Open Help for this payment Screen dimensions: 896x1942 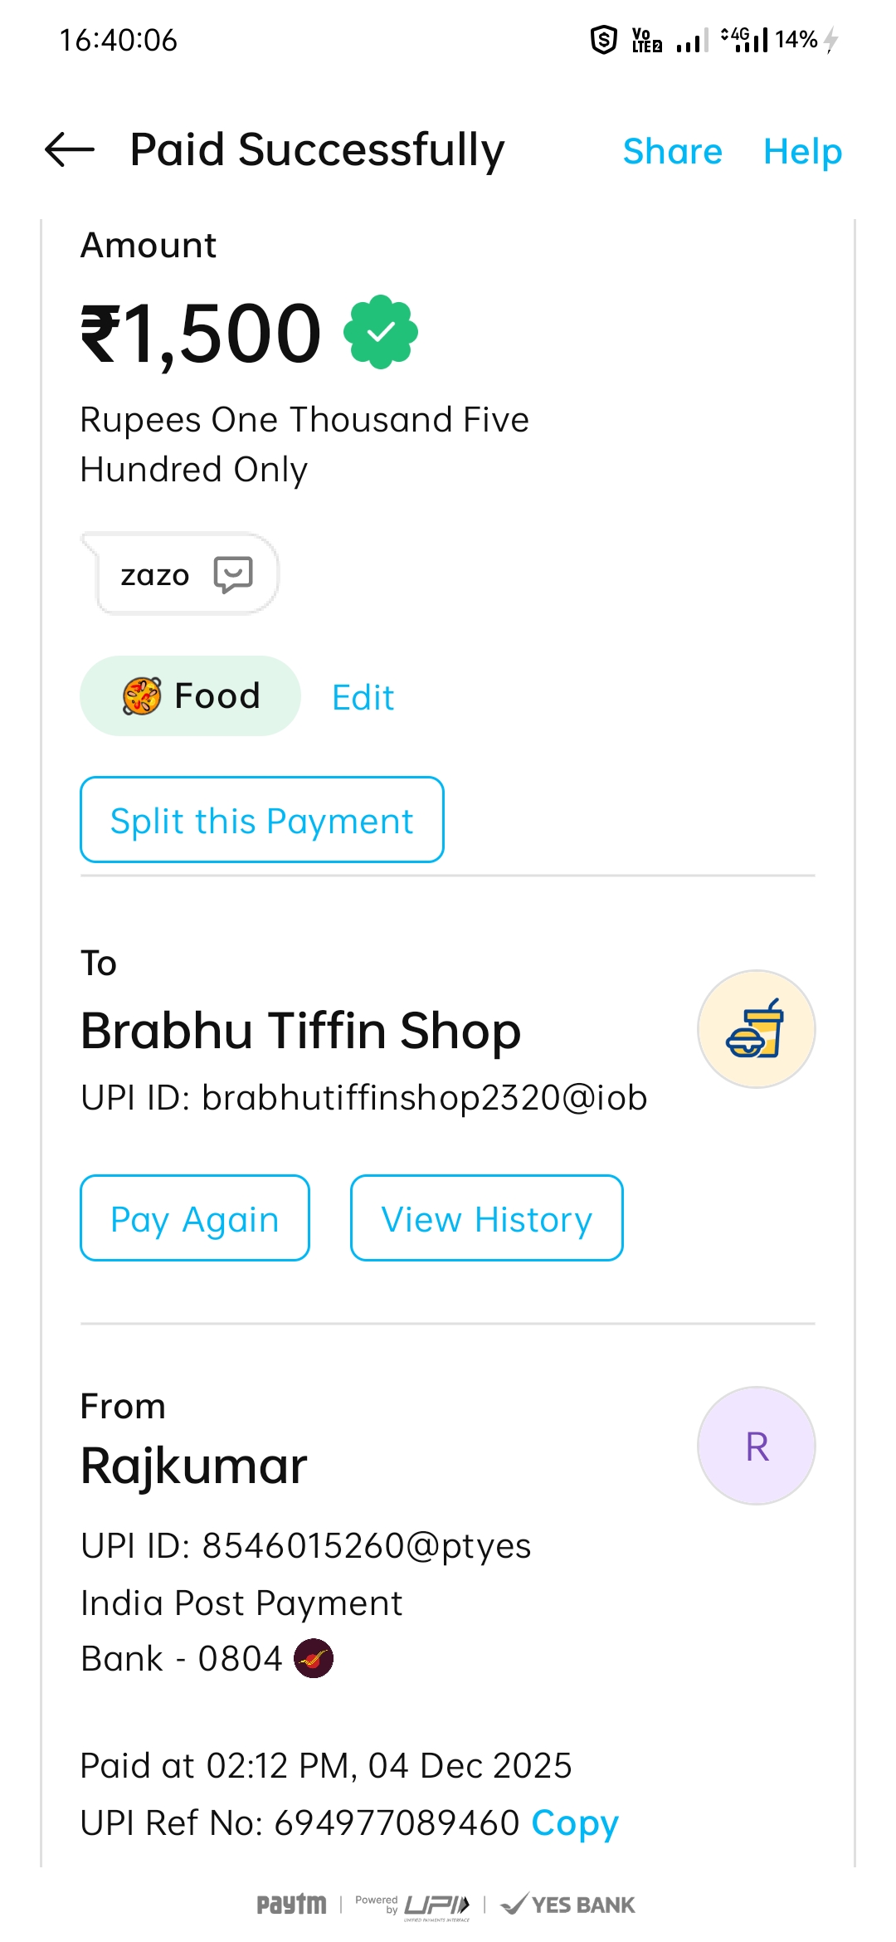[802, 152]
